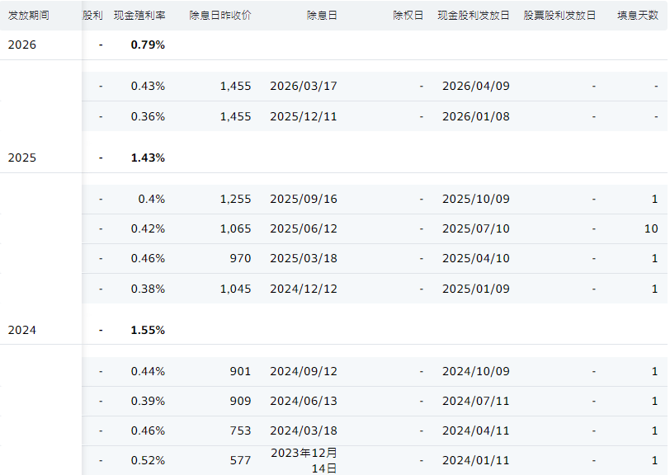Sort by the 现金殖利率 column header
The width and height of the screenshot is (670, 475).
click(x=139, y=16)
